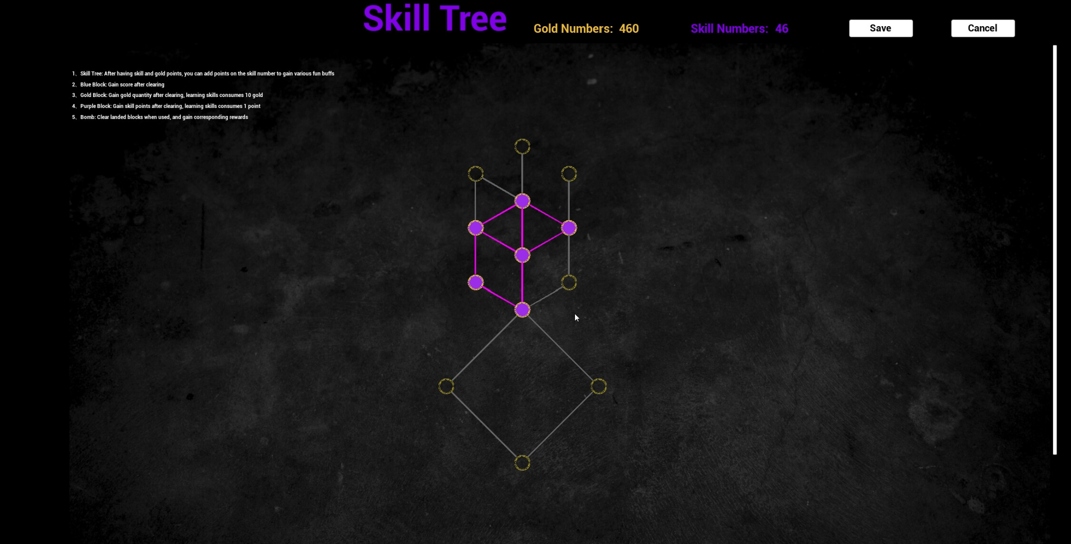Save the skill tree changes
This screenshot has width=1071, height=544.
[x=880, y=28]
